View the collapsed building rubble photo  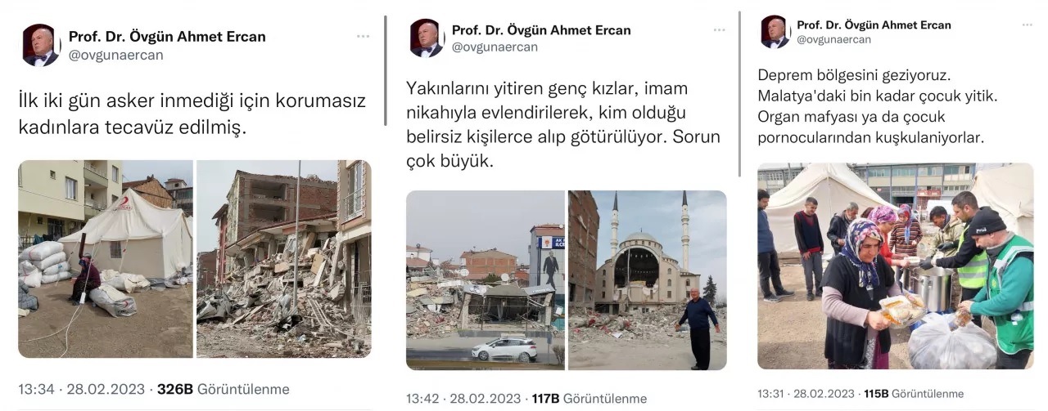283,259
